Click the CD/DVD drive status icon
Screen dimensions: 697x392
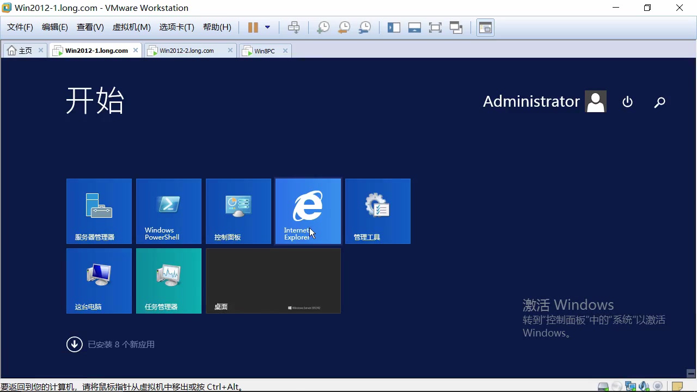coord(617,387)
